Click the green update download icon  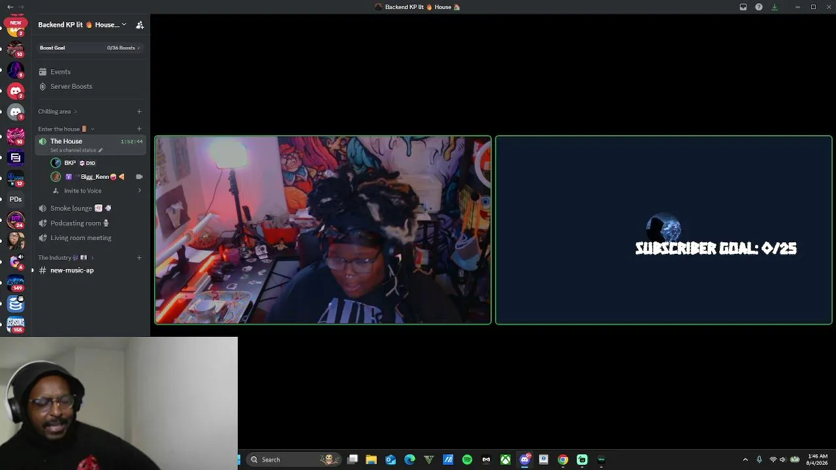(x=775, y=7)
